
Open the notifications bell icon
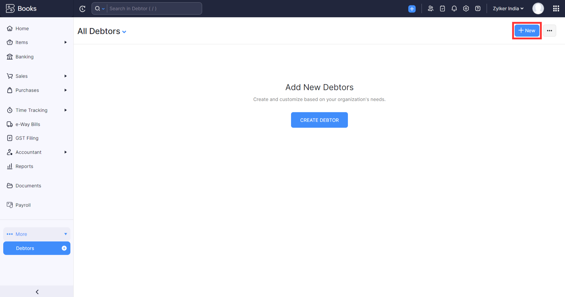coord(454,9)
